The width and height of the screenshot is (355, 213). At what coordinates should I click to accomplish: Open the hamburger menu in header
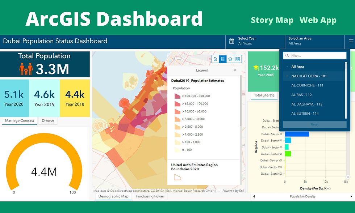point(351,41)
